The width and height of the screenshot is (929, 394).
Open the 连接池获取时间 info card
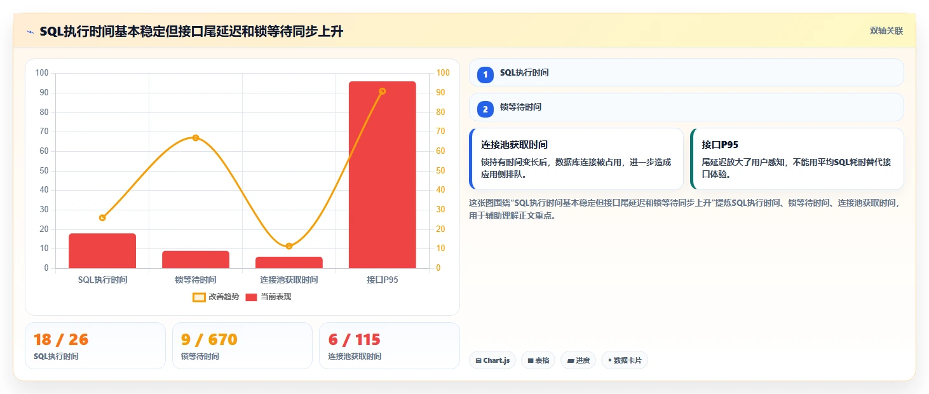click(x=576, y=159)
